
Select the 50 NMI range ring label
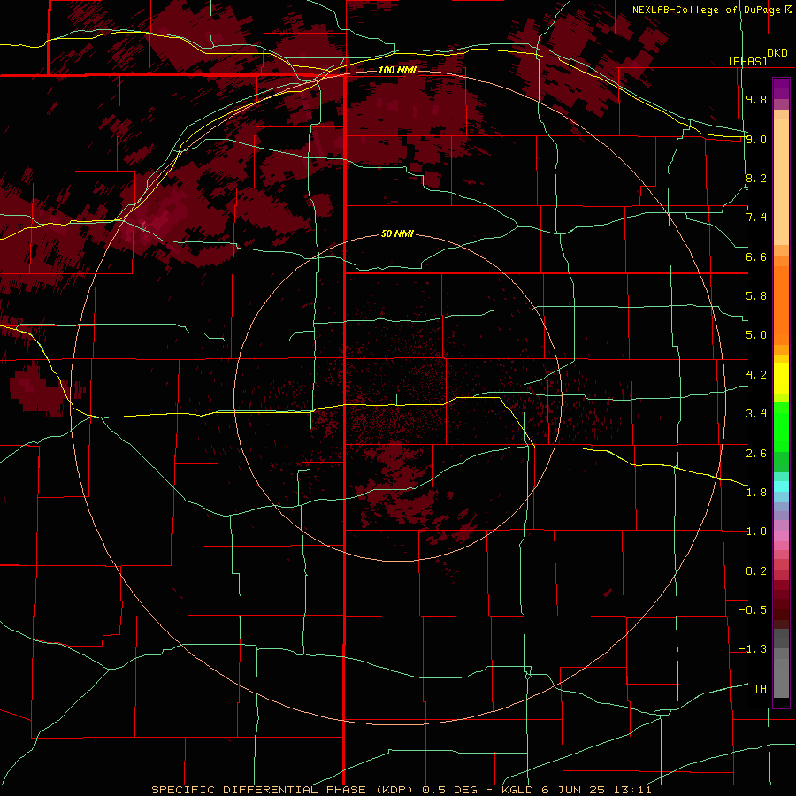tap(397, 233)
